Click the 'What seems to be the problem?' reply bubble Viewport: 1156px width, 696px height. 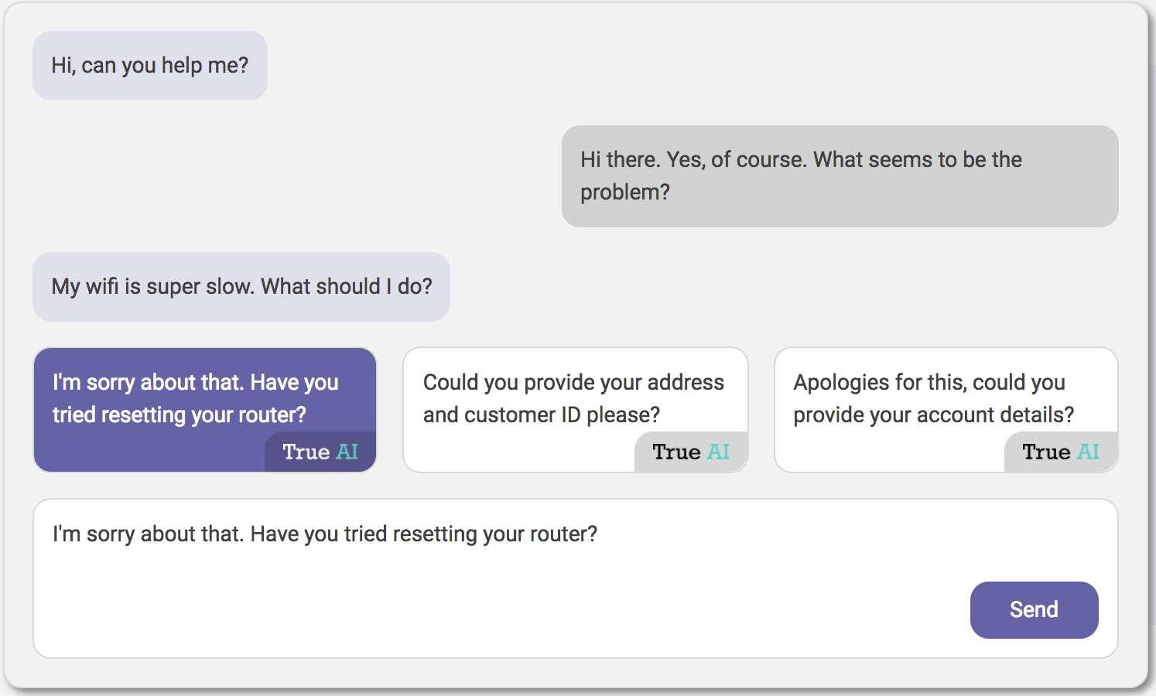click(x=840, y=176)
